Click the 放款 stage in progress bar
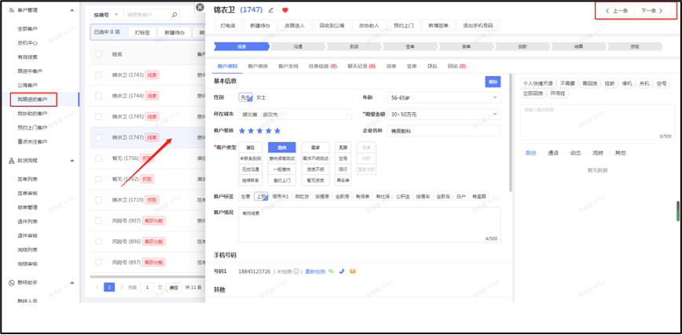Screen dimensions: 682x335 (x=522, y=46)
